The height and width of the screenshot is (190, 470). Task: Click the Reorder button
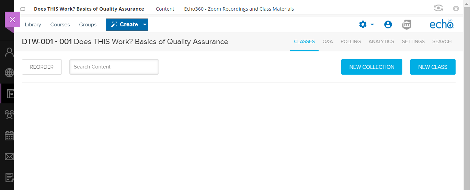42,67
